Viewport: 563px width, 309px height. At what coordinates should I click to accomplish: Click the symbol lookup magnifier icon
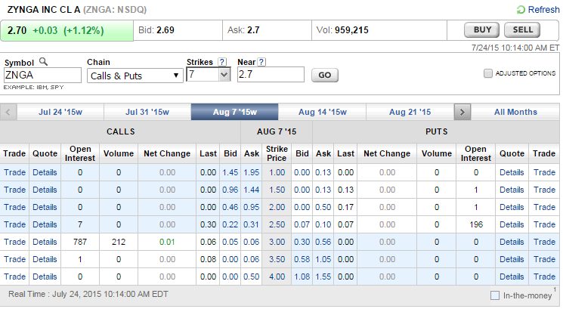[x=43, y=62]
